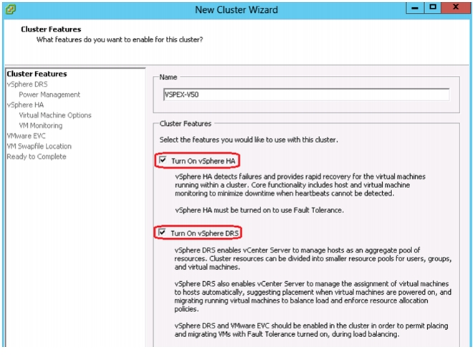Go to VMware EVC wizard step
This screenshot has height=357, width=473.
pyautogui.click(x=26, y=136)
